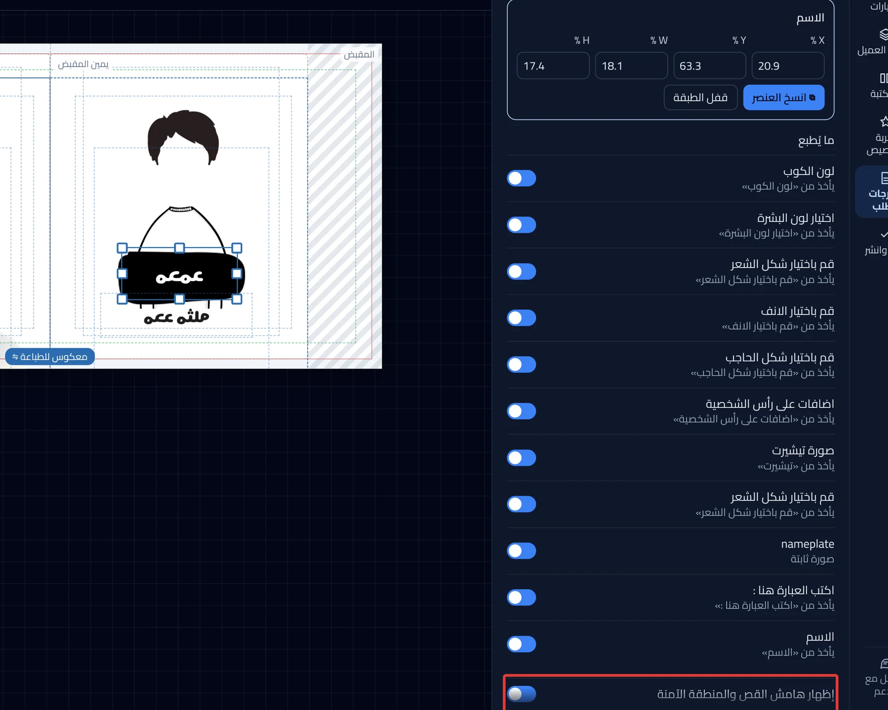Image resolution: width=888 pixels, height=710 pixels.
Task: Select the ملثم عمم text on canvas
Action: point(177,317)
